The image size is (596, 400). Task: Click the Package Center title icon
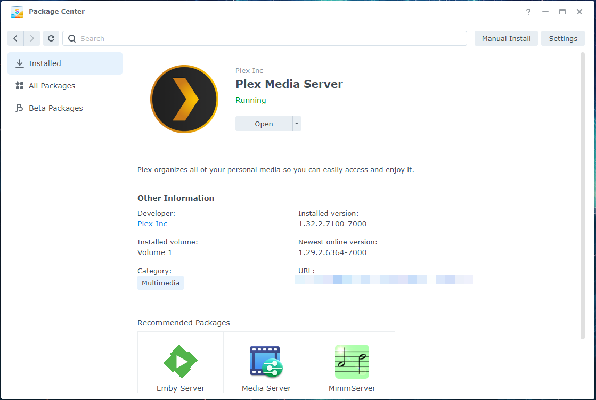[17, 12]
